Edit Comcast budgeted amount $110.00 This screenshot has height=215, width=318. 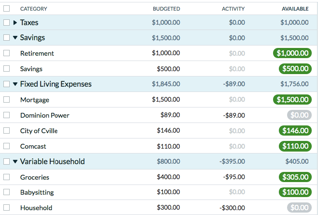tap(168, 146)
